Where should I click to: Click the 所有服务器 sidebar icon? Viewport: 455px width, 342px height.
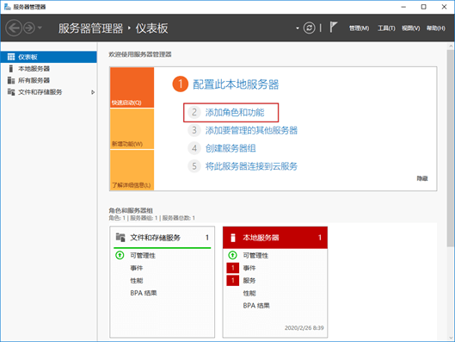pyautogui.click(x=11, y=80)
